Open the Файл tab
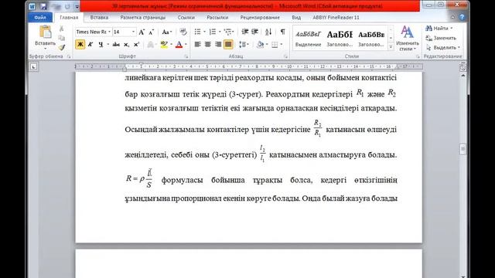Image resolution: width=495 pixels, height=278 pixels. [x=40, y=17]
